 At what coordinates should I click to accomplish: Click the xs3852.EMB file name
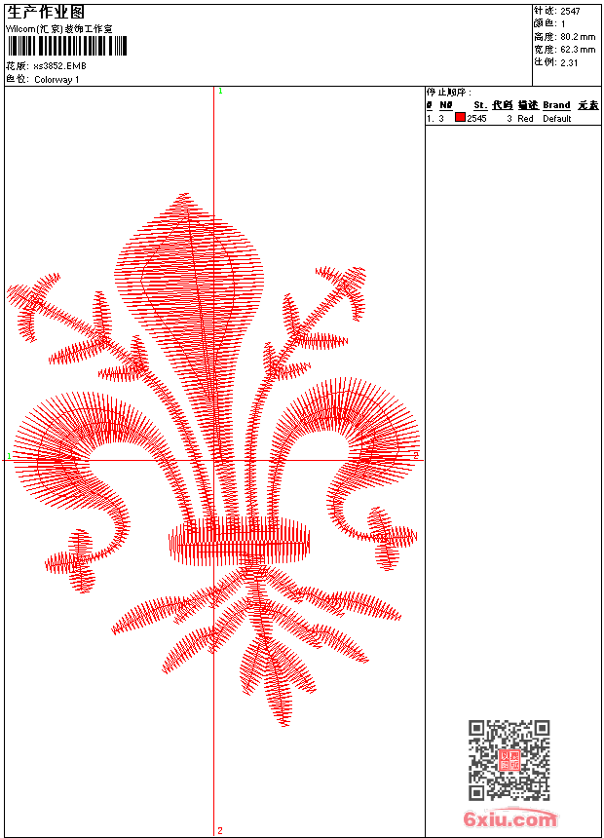point(59,66)
